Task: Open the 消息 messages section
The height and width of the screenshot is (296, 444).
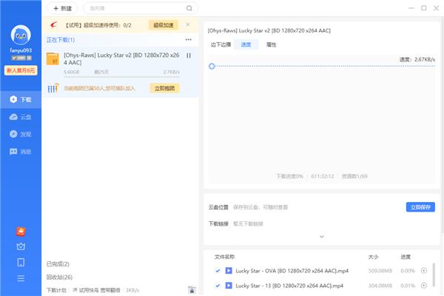Action: [x=21, y=152]
